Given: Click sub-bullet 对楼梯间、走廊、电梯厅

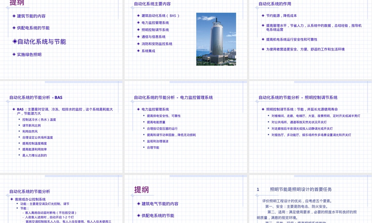Looking at the screenshot, I should pos(316,116).
